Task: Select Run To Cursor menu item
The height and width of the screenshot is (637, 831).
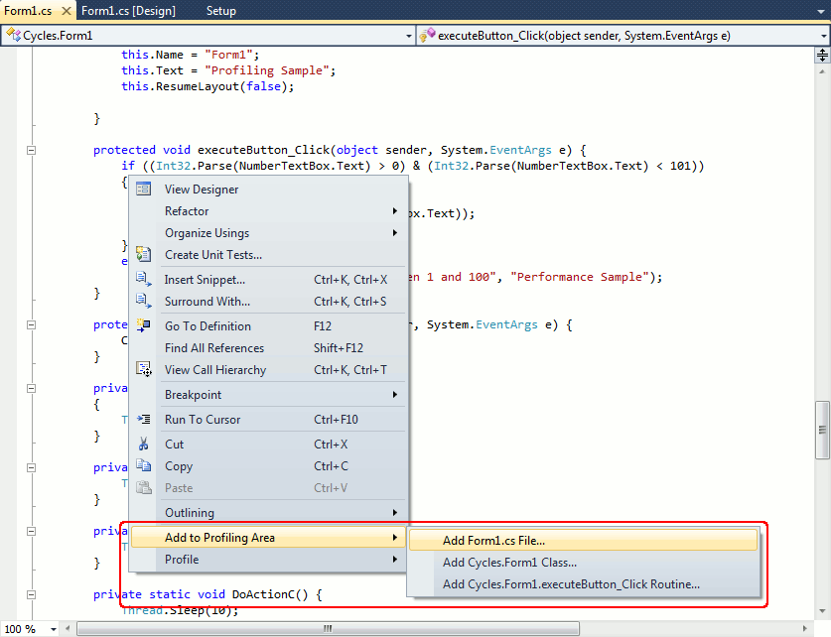Action: pos(268,420)
